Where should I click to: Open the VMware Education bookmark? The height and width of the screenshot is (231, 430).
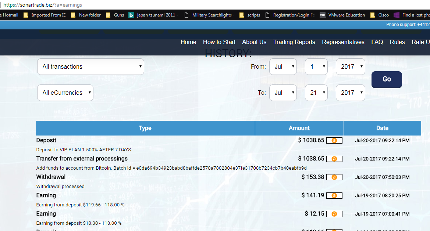(342, 15)
